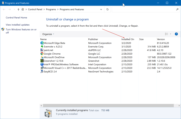
Task: Click the scrollbar left arrow
Action: coord(41,106)
